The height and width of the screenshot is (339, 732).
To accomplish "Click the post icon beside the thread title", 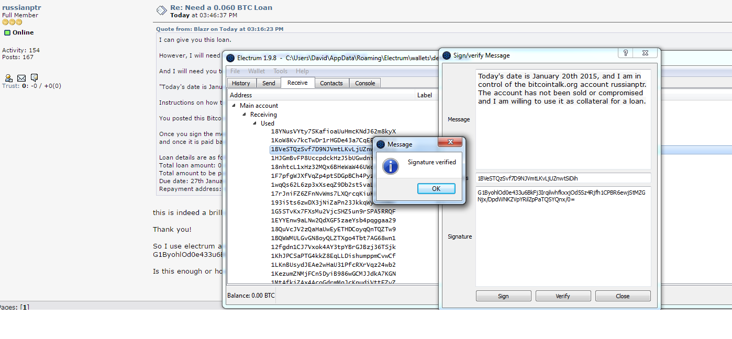I will click(161, 11).
